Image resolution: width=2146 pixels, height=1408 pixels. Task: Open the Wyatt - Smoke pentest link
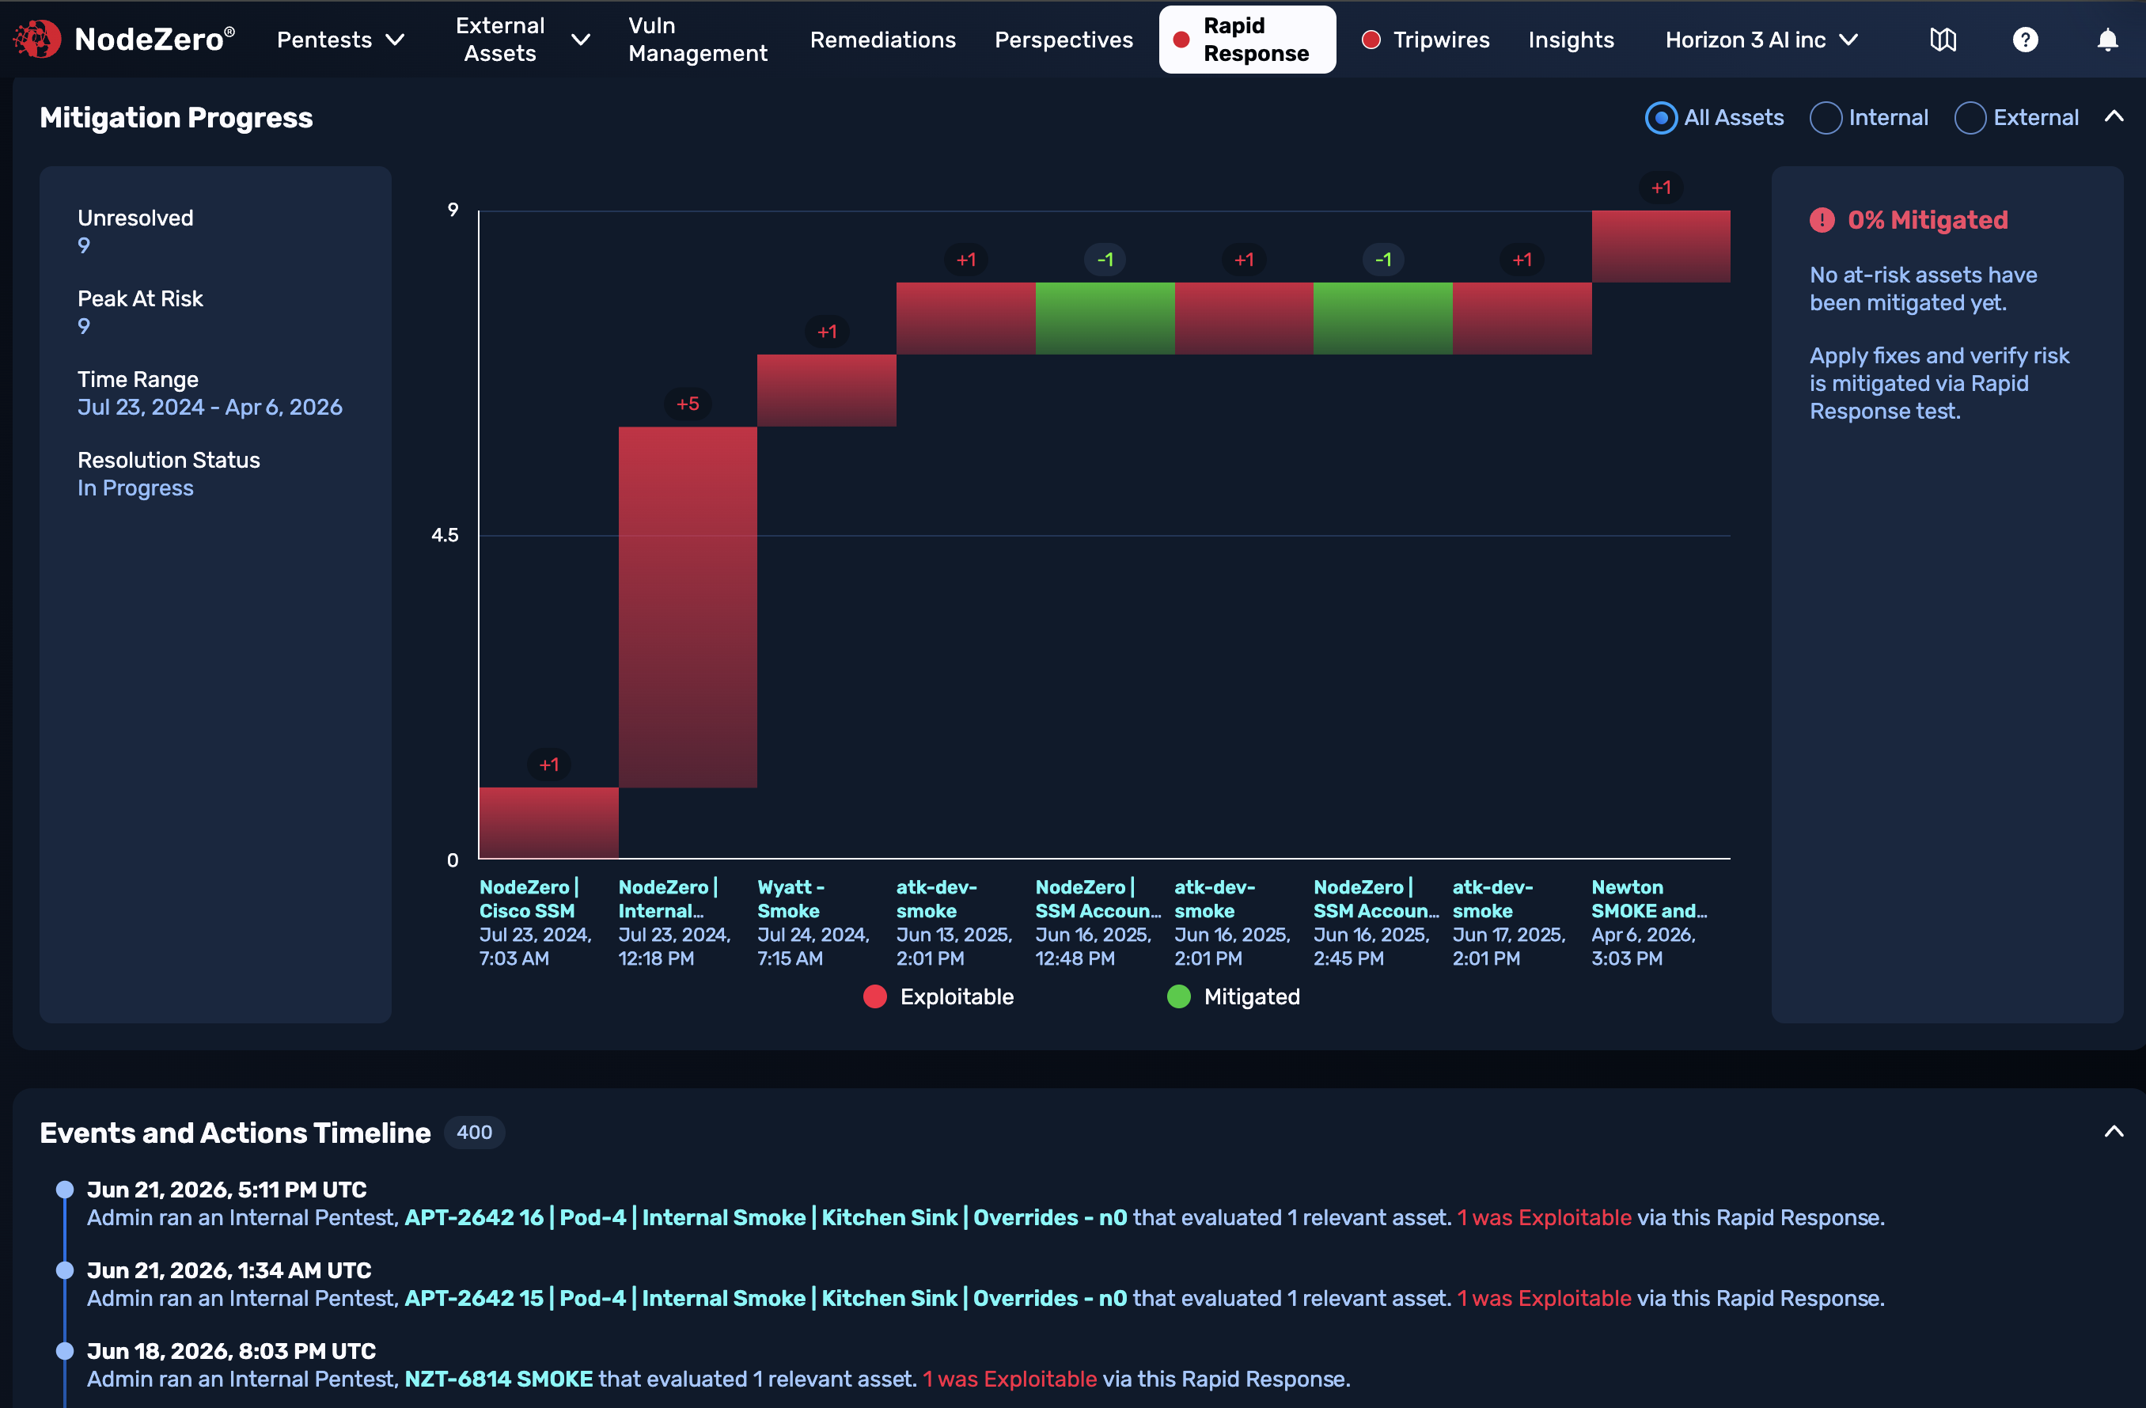tap(791, 899)
